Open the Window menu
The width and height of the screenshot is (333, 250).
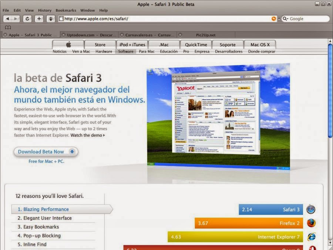coord(87,10)
